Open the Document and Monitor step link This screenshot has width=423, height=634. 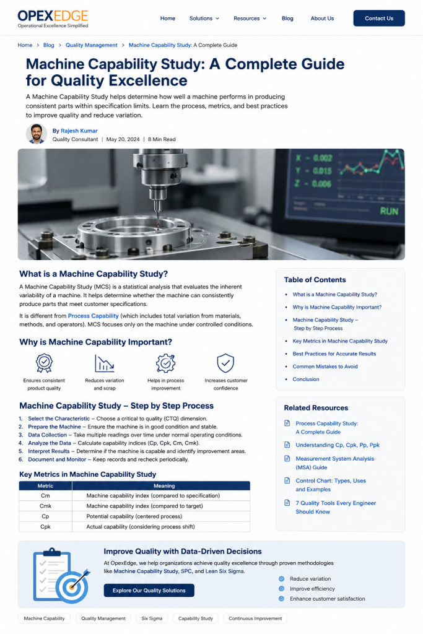[57, 459]
